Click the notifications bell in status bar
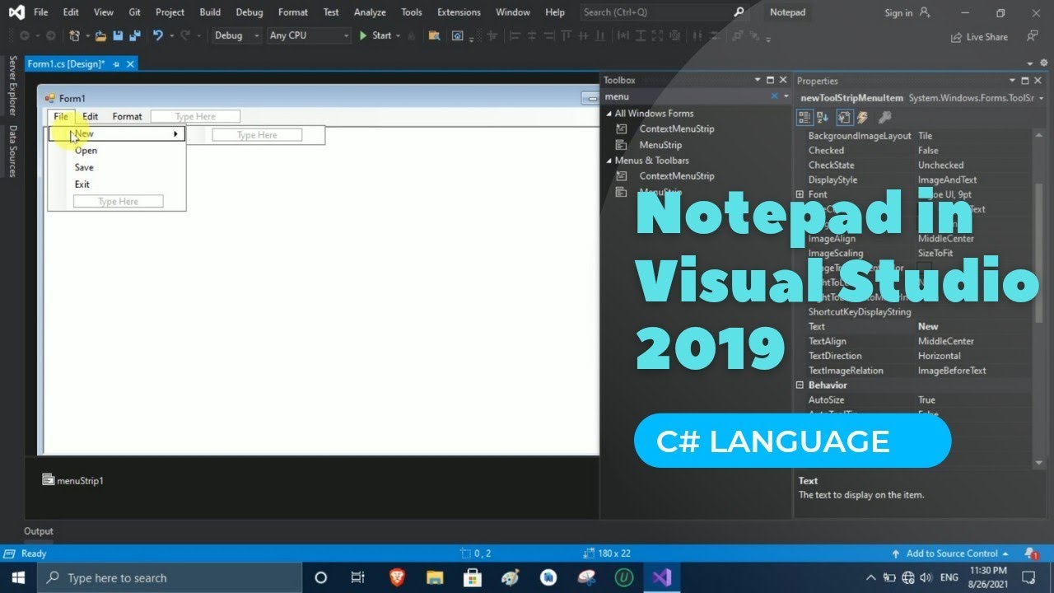Screen dimensions: 1054x593 [x=1031, y=553]
